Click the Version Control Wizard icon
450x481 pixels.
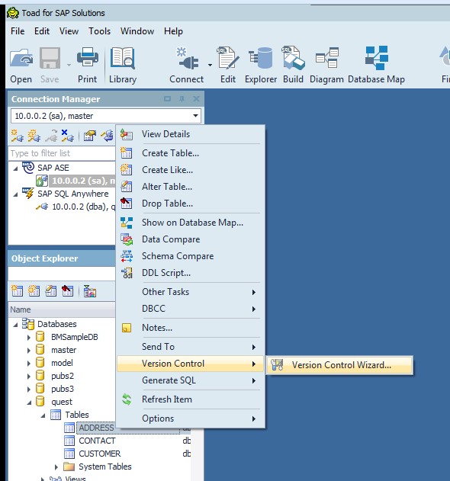(277, 364)
